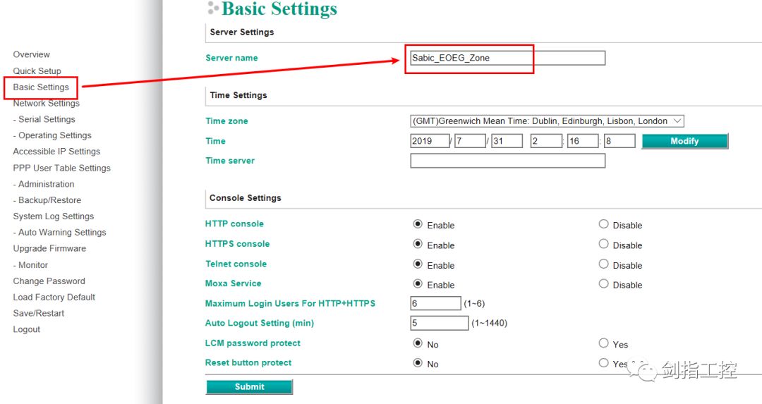Open PPP User Table Settings
The width and height of the screenshot is (762, 404).
coord(61,168)
